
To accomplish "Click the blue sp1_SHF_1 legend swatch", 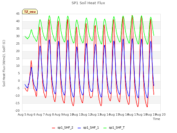I will point(79,128).
